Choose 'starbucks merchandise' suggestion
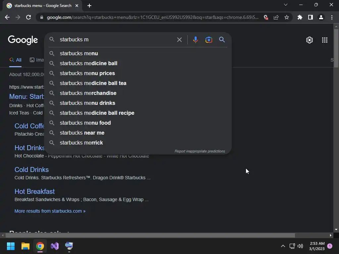Viewport: 339px width, 254px height. 138,93
